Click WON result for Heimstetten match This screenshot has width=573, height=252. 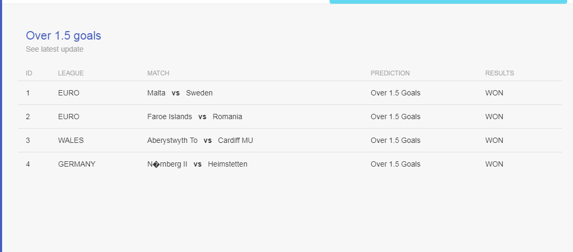pyautogui.click(x=494, y=164)
